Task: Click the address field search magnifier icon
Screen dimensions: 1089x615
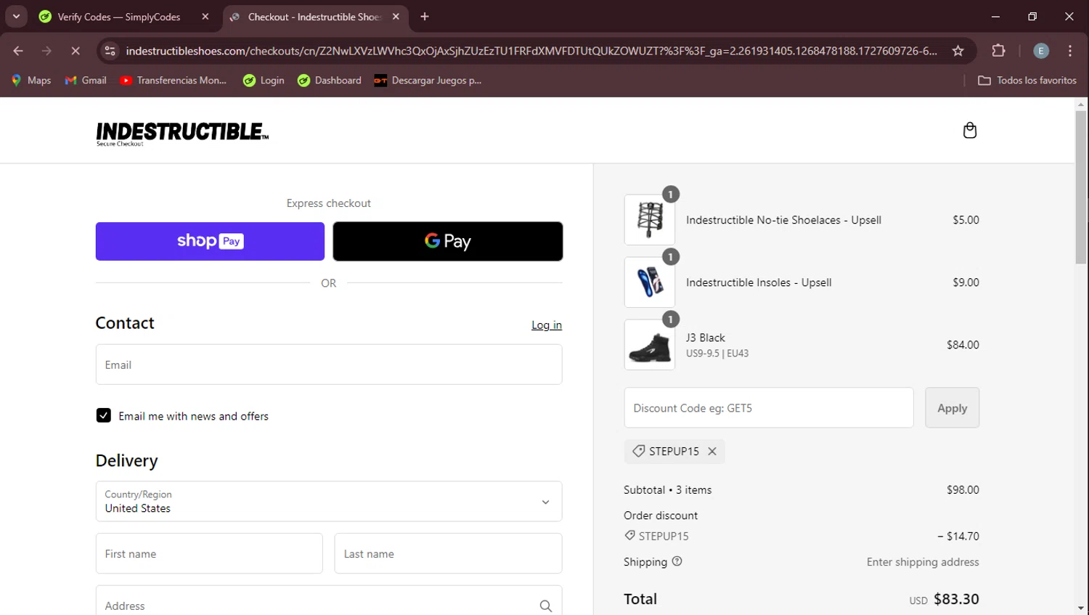Action: (545, 606)
